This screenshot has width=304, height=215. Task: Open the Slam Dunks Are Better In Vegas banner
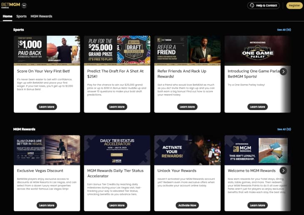pyautogui.click(x=47, y=150)
